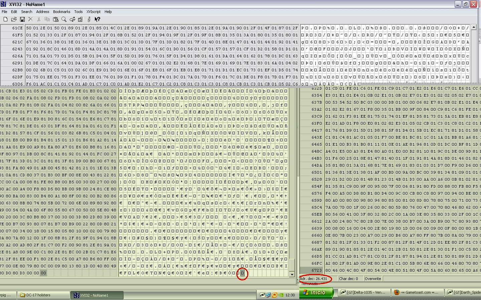The image size is (481, 300).
Task: Select address row 6501 in right pane
Action: point(312,172)
